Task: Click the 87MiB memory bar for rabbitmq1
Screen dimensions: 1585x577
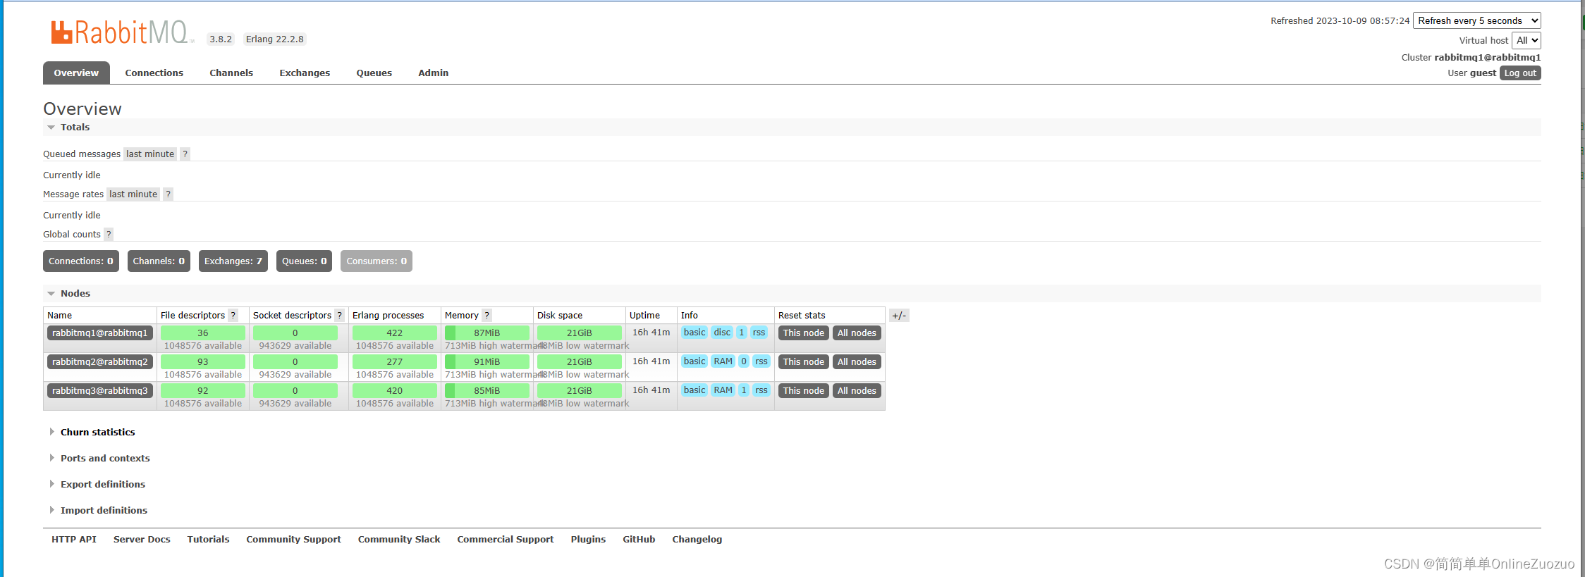Action: point(487,333)
